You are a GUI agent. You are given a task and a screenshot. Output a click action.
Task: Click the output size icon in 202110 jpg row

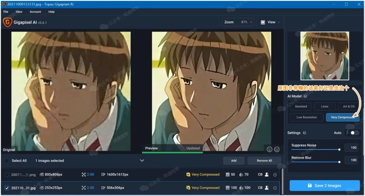pos(103,188)
